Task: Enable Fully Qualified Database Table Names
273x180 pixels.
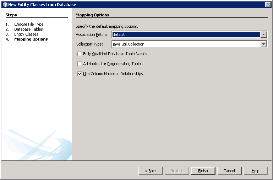Action: 80,54
